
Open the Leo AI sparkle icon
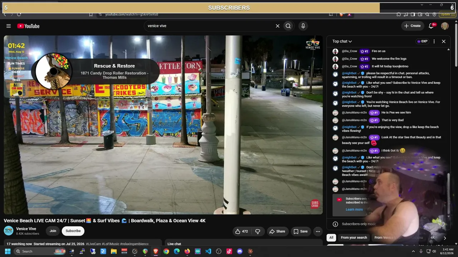[x=427, y=14]
